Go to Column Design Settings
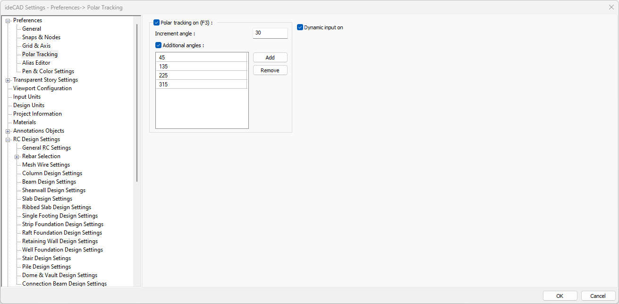 pyautogui.click(x=52, y=173)
